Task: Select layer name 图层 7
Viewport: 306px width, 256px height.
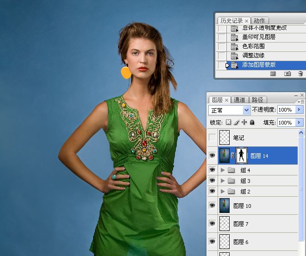Action: point(241,224)
